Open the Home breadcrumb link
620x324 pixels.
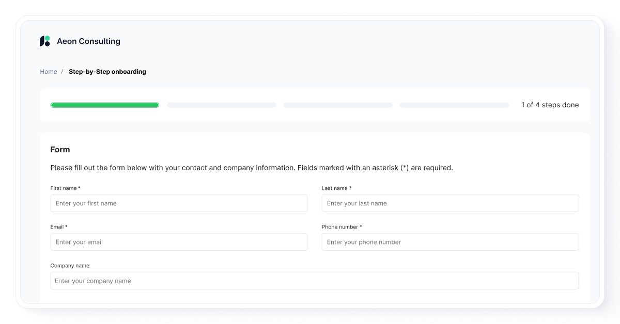point(49,72)
